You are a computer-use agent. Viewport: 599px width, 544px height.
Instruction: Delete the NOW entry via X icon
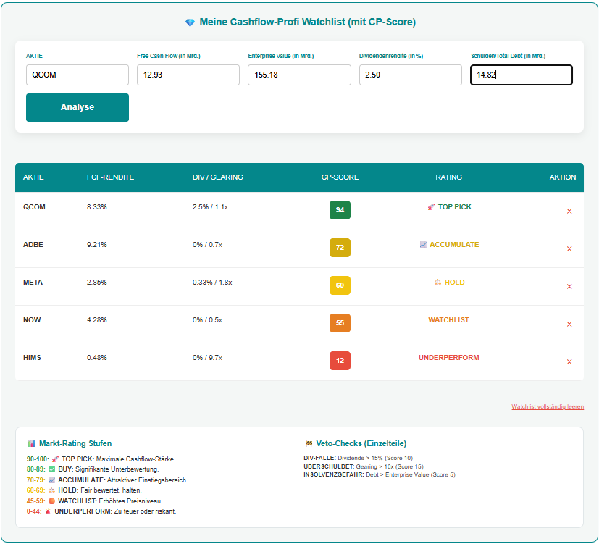(x=569, y=325)
